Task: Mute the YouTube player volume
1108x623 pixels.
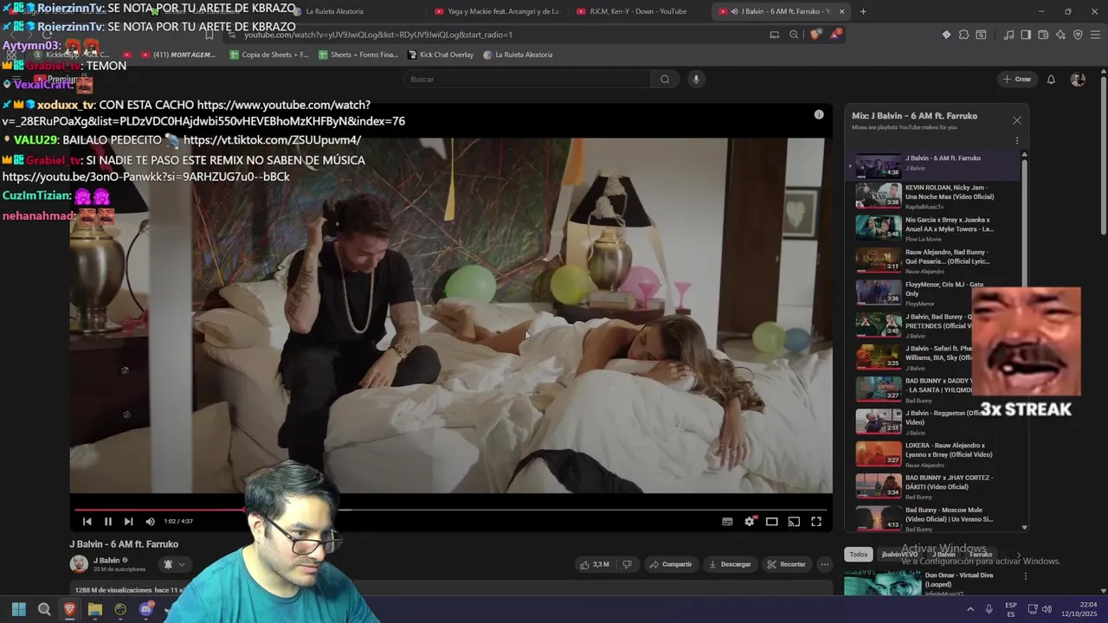Action: click(x=150, y=522)
